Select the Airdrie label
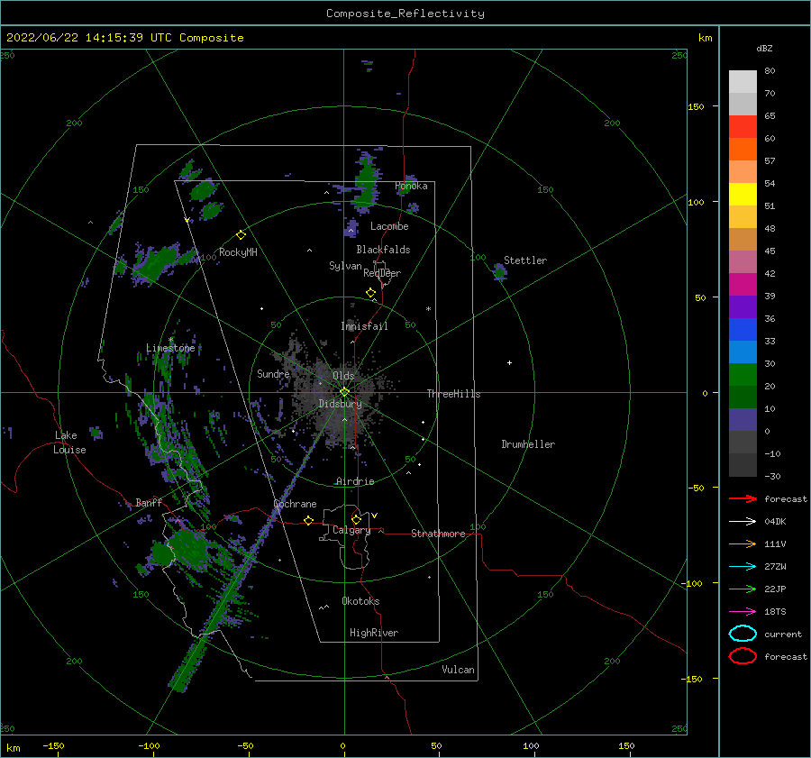The width and height of the screenshot is (811, 758). [355, 481]
